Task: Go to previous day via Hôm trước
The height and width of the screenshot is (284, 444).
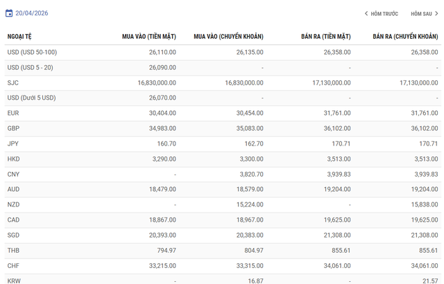Action: pos(384,14)
